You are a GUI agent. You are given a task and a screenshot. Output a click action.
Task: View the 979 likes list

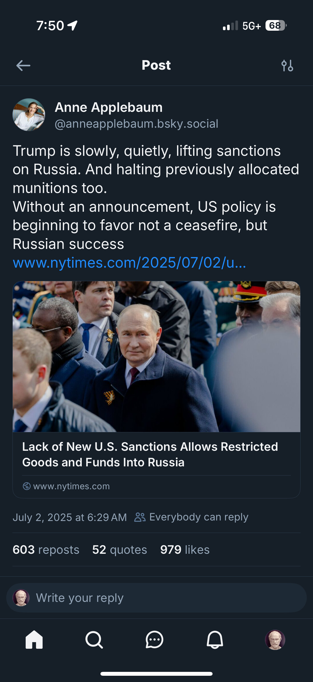pos(185,550)
